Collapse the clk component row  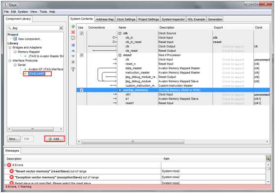tap(120, 33)
